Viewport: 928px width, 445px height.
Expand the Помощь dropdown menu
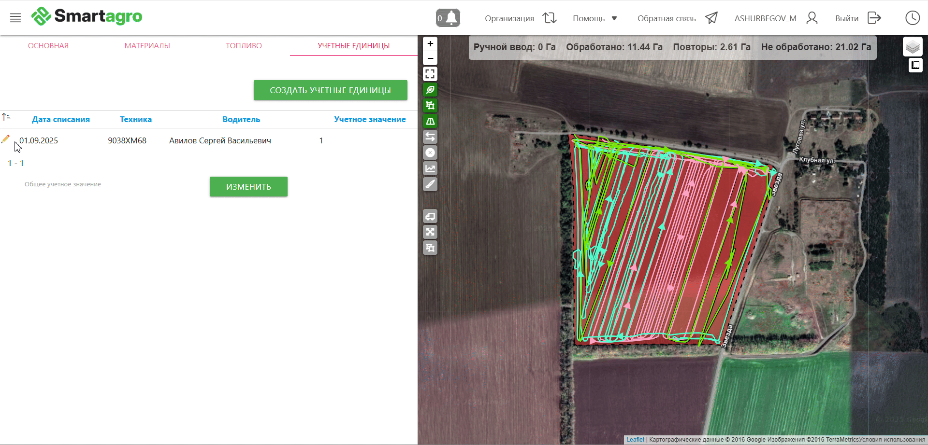click(595, 18)
